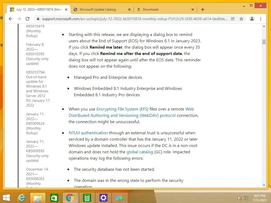Click the browser forward arrow
Image resolution: width=271 pixels, height=203 pixels.
click(x=19, y=19)
